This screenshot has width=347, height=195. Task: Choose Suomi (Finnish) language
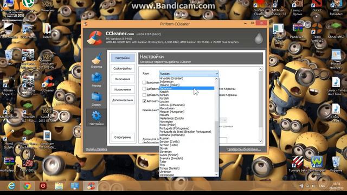[x=187, y=155]
